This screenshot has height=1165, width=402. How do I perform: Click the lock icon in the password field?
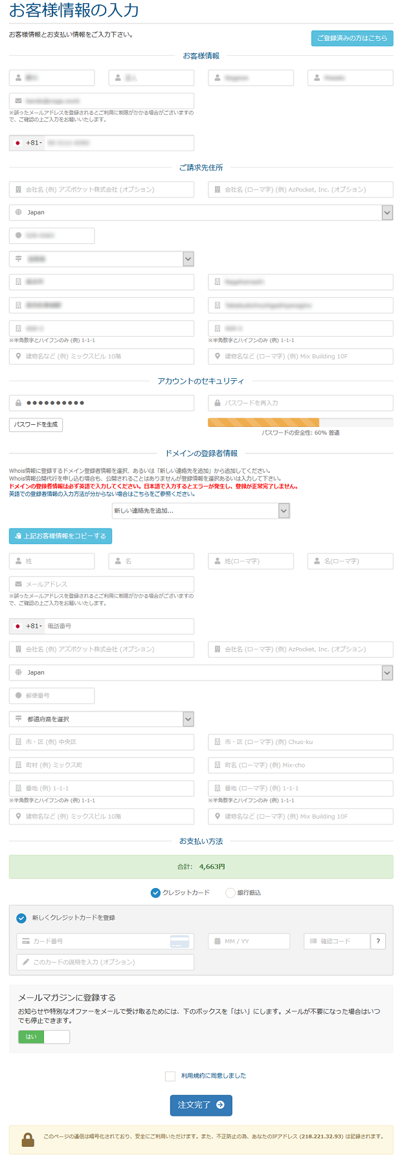click(x=18, y=403)
